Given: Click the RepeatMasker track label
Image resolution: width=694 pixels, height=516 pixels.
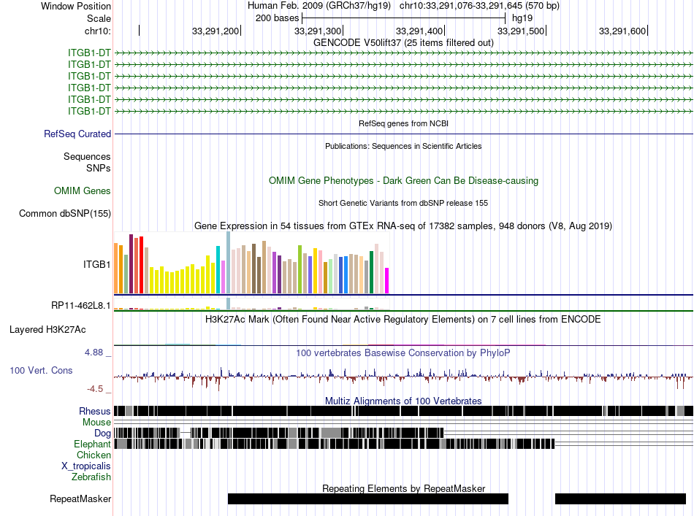Looking at the screenshot, I should coord(80,498).
